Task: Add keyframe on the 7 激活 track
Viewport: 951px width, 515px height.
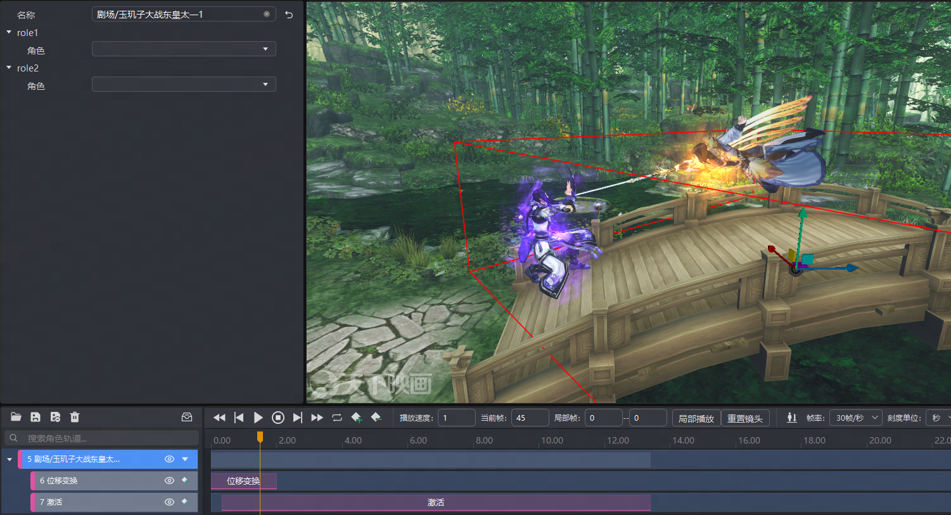Action: pos(185,502)
